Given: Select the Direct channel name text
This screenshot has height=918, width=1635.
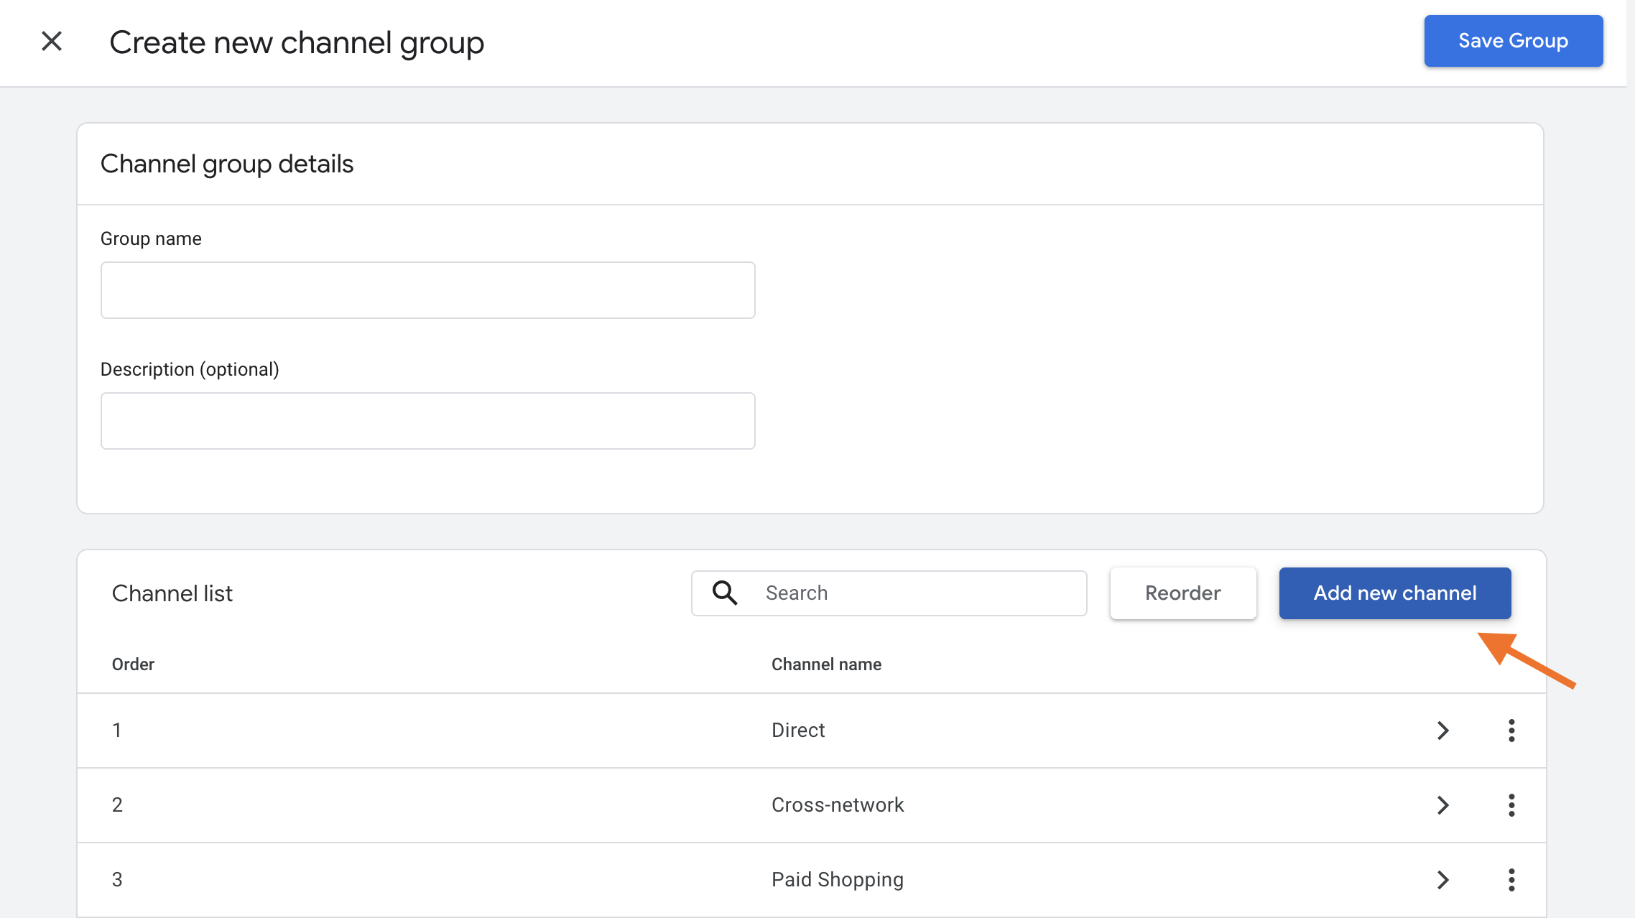Looking at the screenshot, I should (x=798, y=731).
